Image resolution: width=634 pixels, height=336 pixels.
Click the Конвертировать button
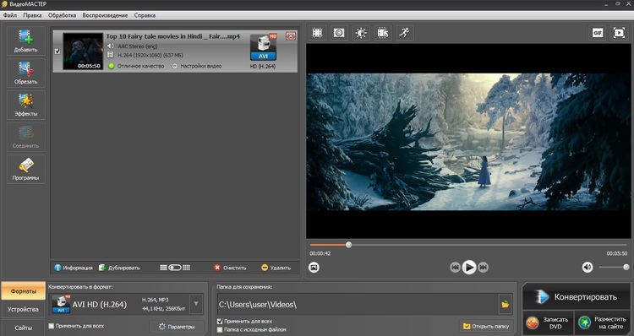click(577, 297)
